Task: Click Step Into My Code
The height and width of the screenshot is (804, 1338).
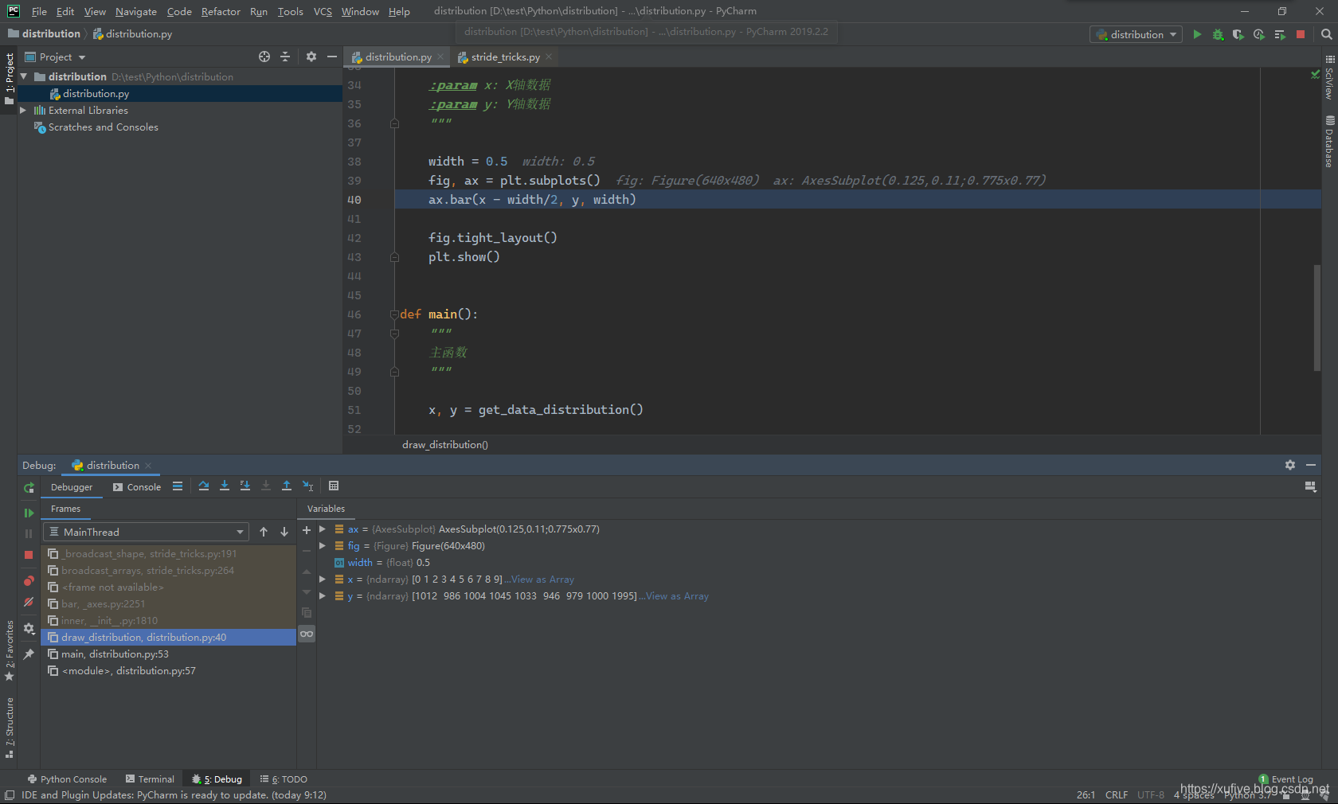Action: click(x=245, y=486)
